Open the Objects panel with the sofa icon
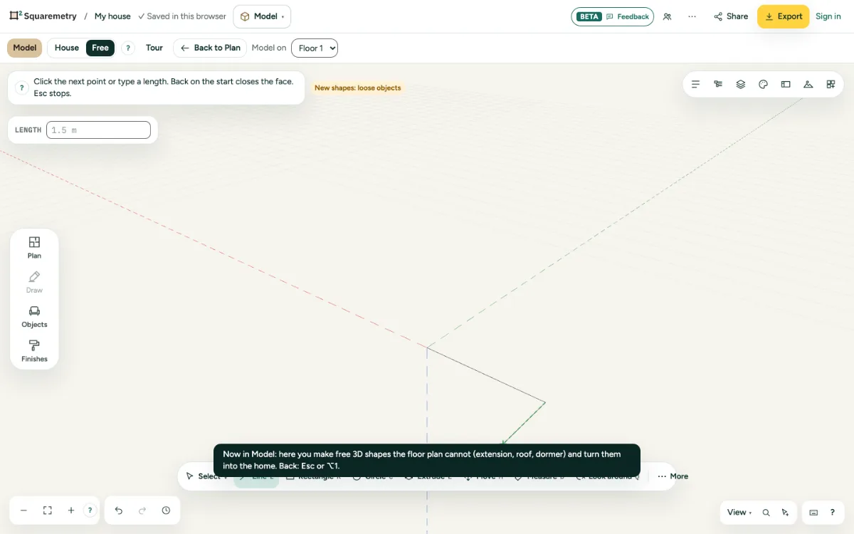 [x=34, y=316]
